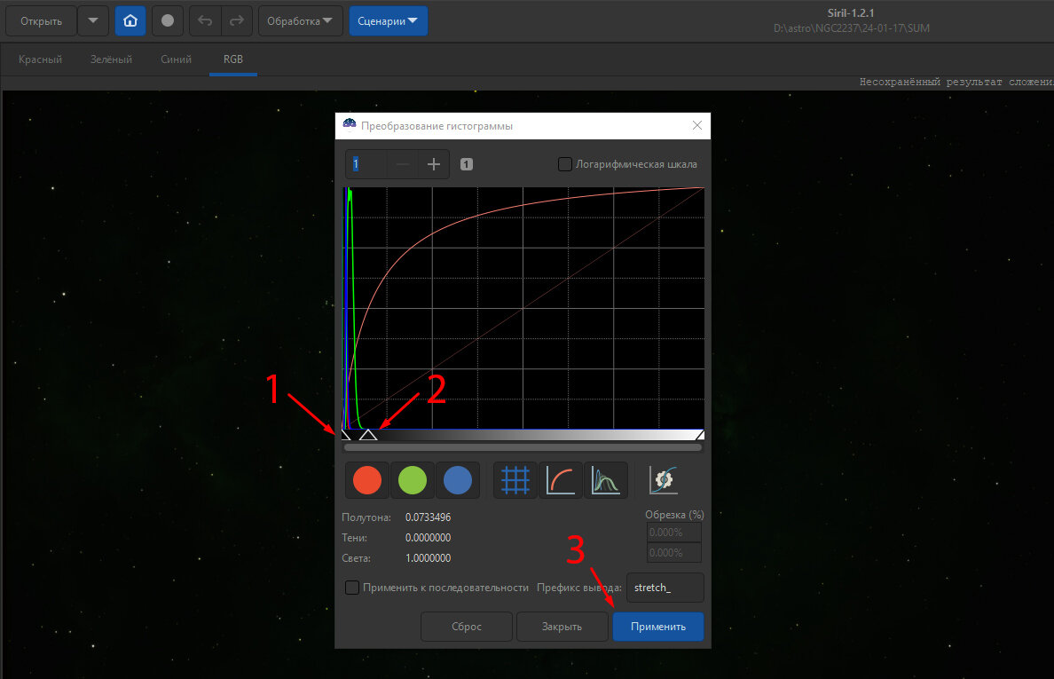1054x679 pixels.
Task: Click the Префикс вывода stretch_ field
Action: click(x=665, y=588)
